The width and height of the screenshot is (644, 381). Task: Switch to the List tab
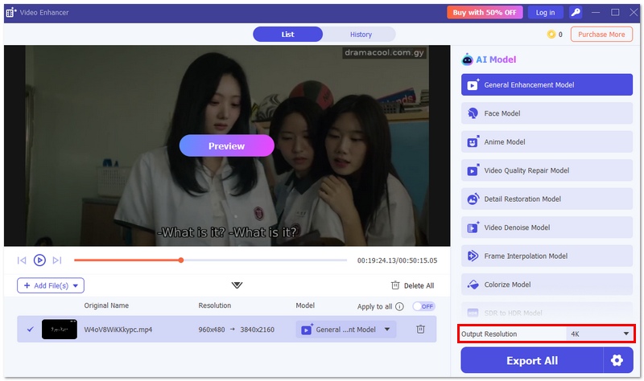(287, 35)
